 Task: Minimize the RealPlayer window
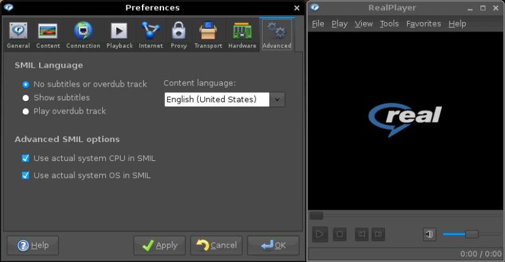click(x=470, y=8)
